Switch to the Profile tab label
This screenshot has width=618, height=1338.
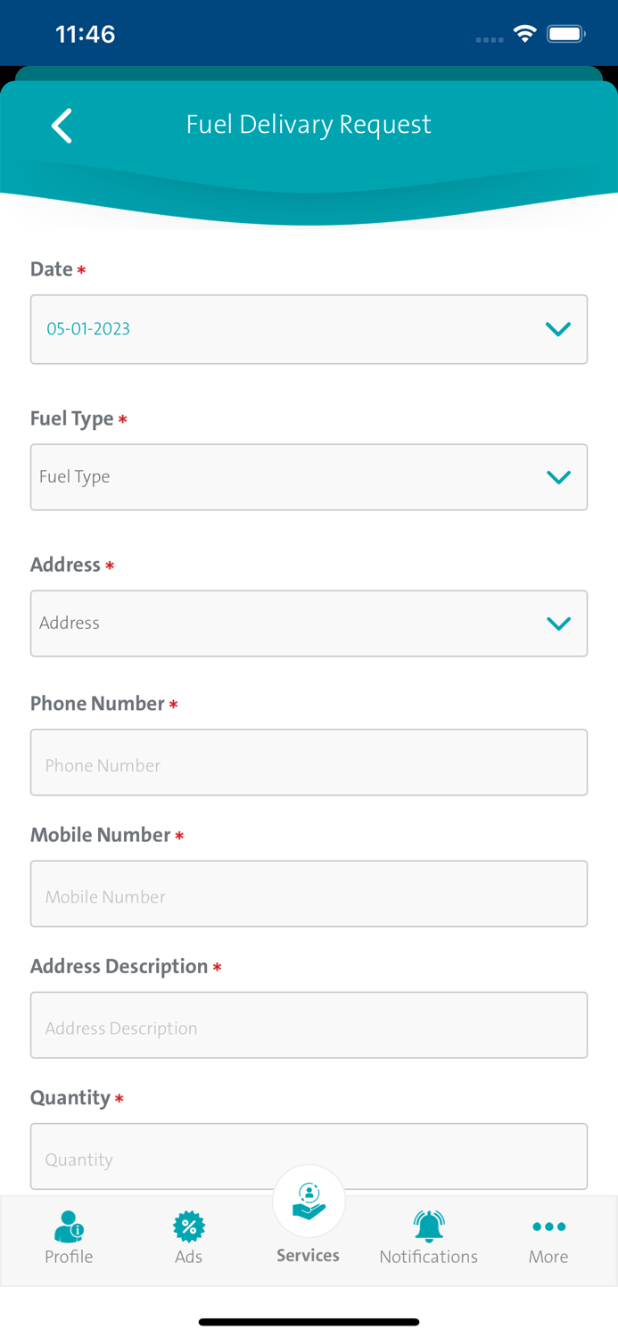click(69, 1257)
